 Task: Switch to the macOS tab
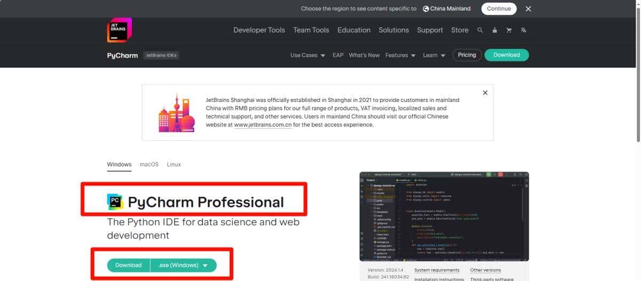pyautogui.click(x=149, y=165)
